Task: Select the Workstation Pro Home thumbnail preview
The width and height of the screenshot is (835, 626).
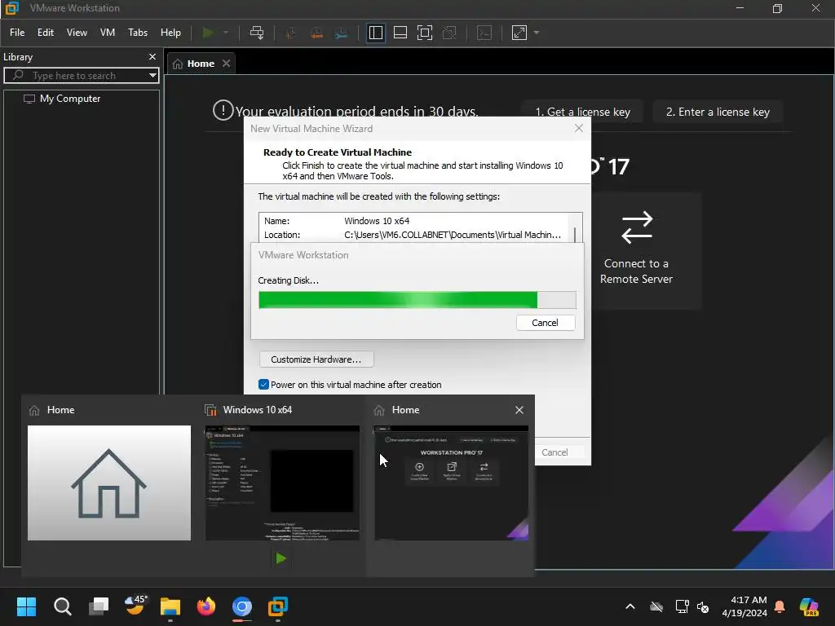Action: tap(451, 483)
